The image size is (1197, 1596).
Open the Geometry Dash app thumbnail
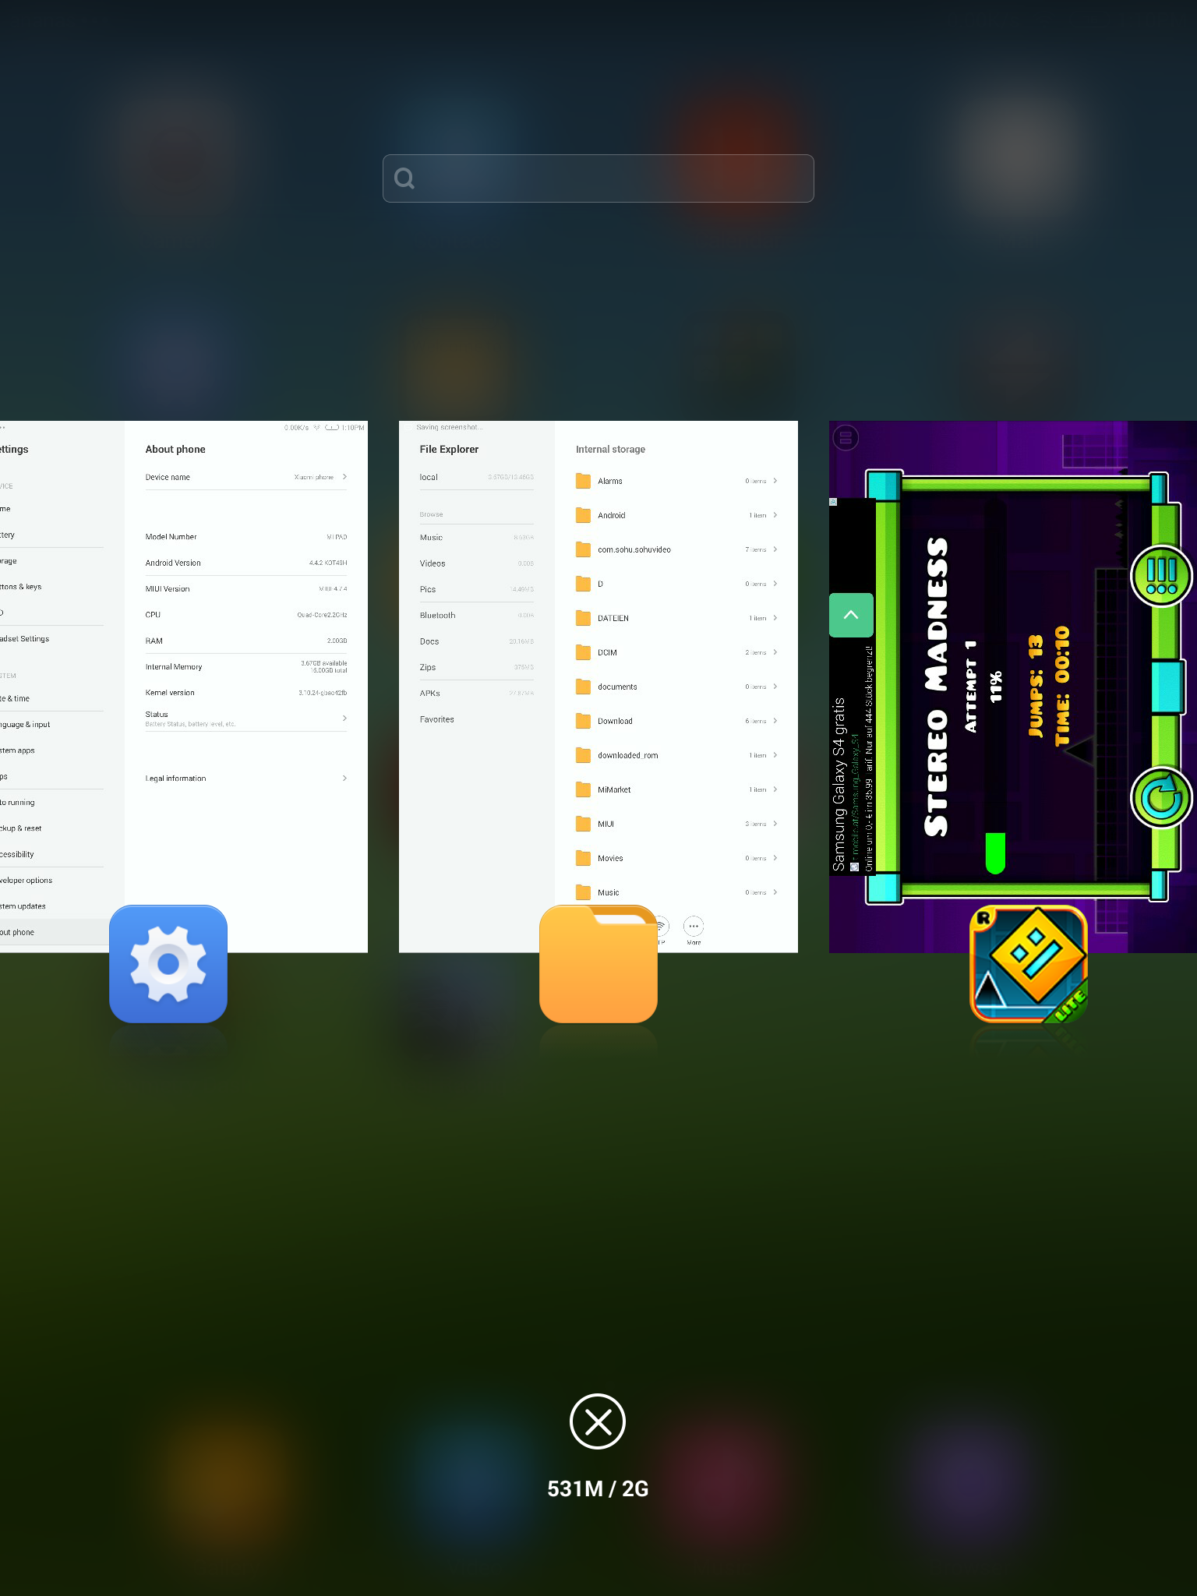click(x=1013, y=687)
